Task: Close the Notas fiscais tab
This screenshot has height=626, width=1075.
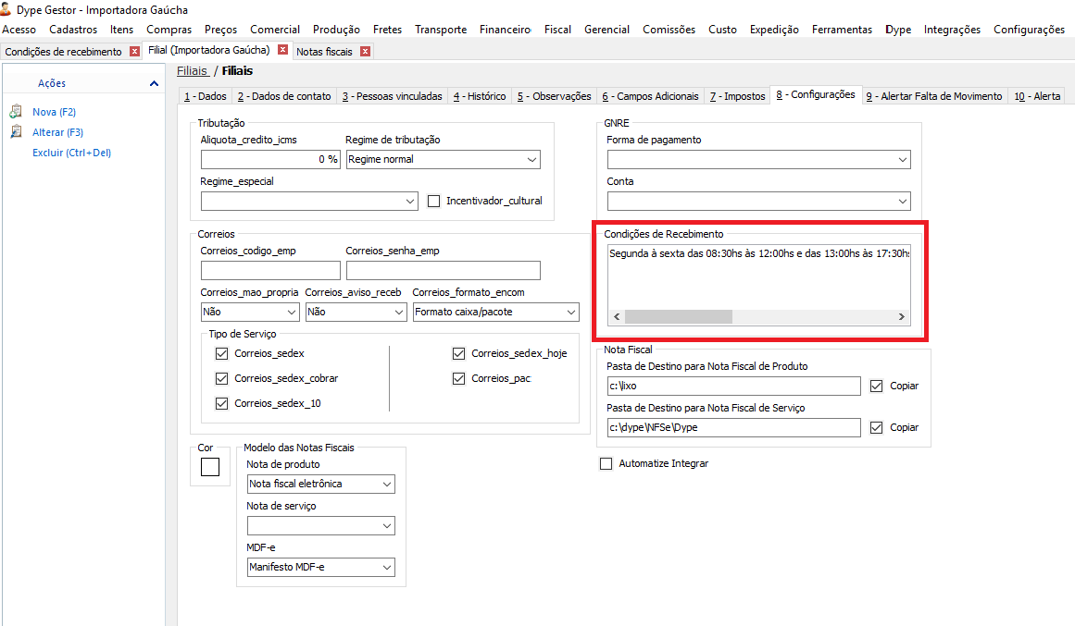Action: [366, 52]
